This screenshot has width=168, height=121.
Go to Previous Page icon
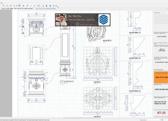(x=47, y=6)
